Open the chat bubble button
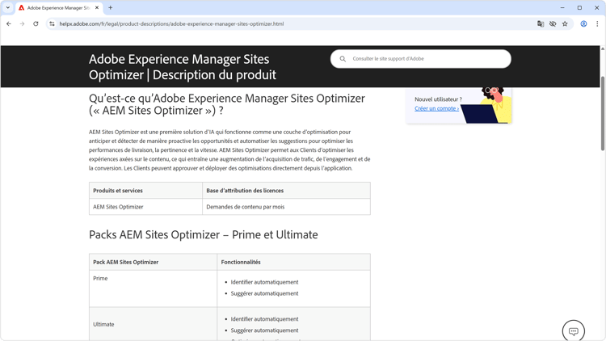 [574, 331]
